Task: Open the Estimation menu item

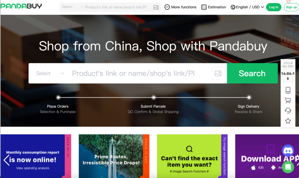Action: pos(213,7)
